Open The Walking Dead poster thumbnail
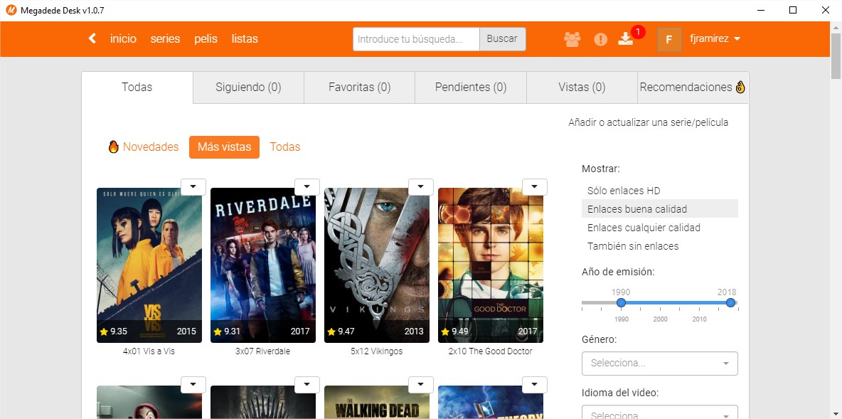The width and height of the screenshot is (842, 419). [377, 403]
